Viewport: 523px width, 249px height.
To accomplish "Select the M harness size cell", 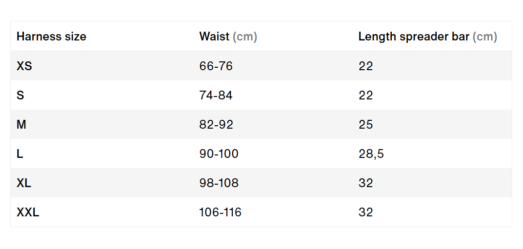I will 21,125.
